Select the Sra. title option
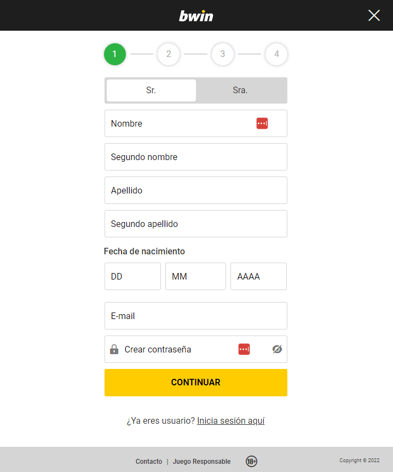 (x=241, y=90)
